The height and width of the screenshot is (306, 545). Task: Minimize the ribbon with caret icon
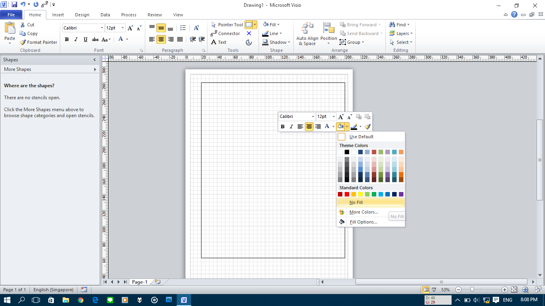coord(506,15)
